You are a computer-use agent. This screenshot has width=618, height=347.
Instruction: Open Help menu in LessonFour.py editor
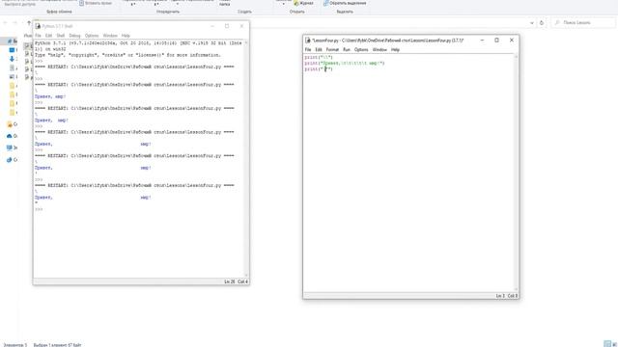[395, 50]
